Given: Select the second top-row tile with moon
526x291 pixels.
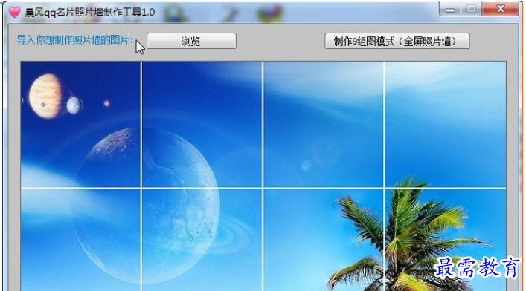Looking at the screenshot, I should [x=202, y=124].
